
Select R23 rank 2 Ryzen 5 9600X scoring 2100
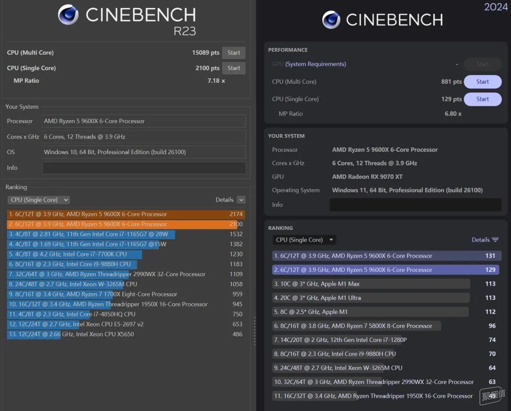point(126,224)
